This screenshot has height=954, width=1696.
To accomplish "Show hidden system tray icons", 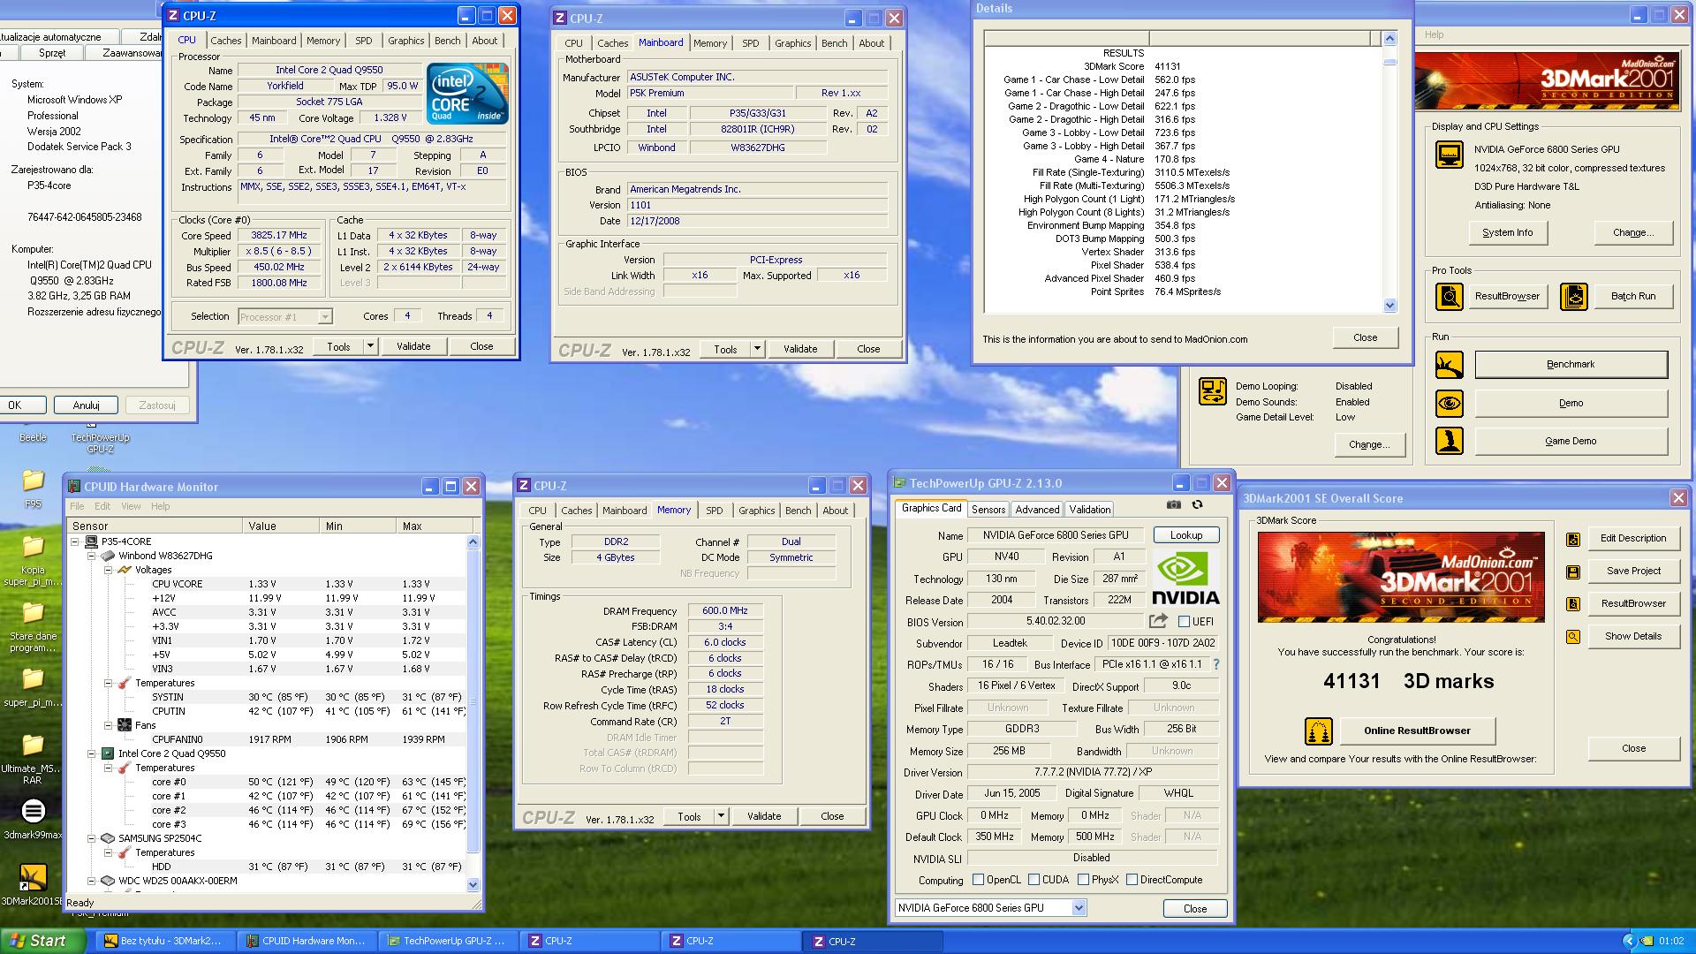I will [x=1630, y=942].
